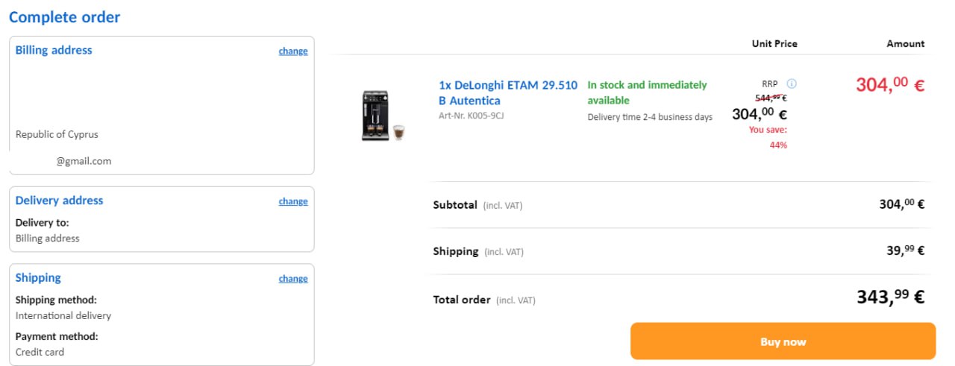
Task: Change the billing address
Action: (x=293, y=51)
